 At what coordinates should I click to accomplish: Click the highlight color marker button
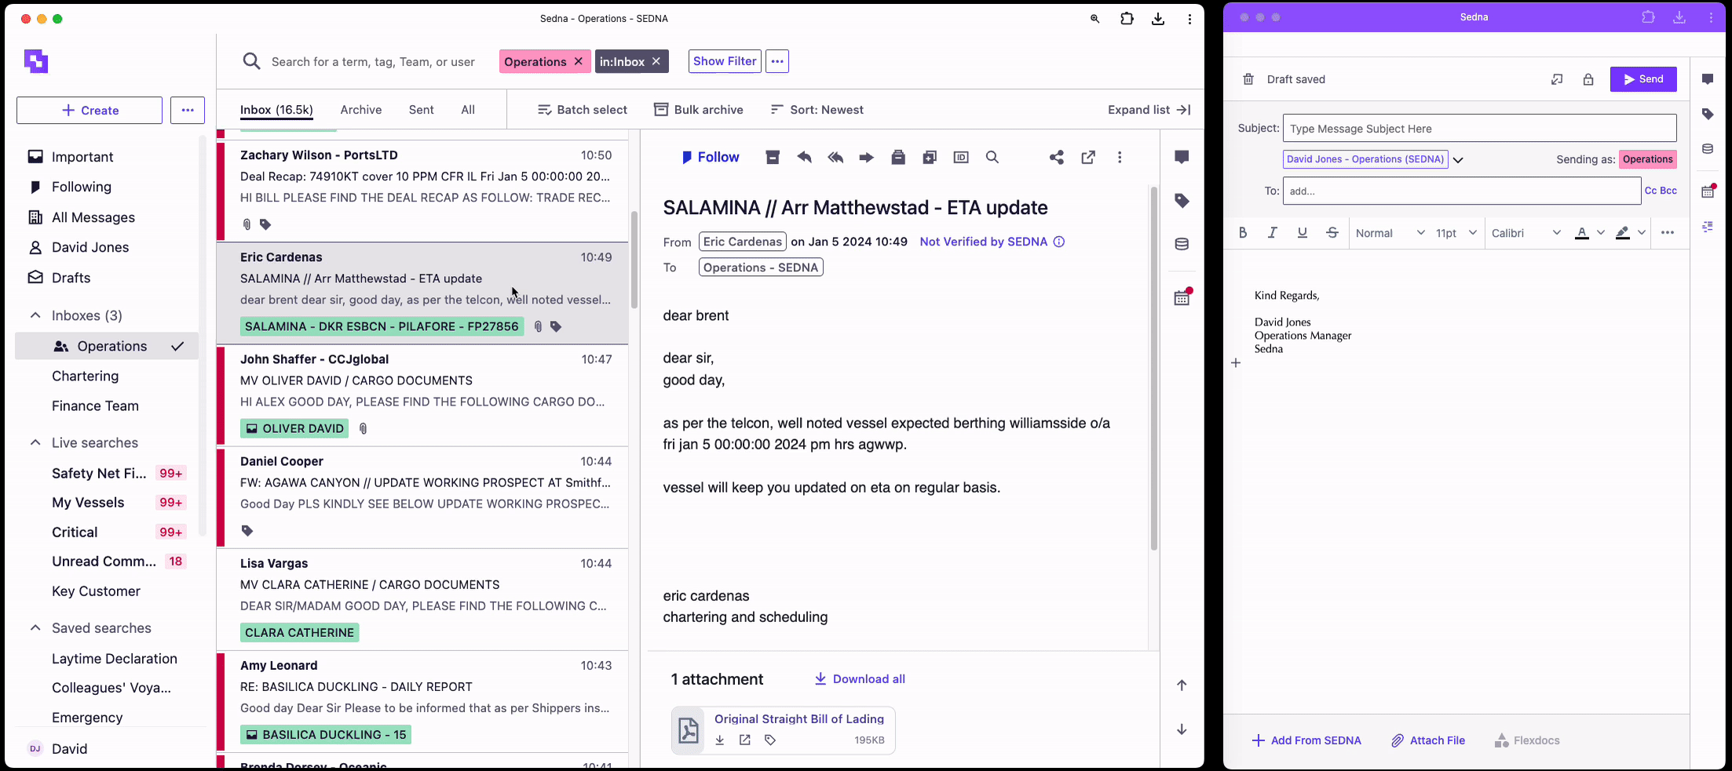click(x=1623, y=233)
